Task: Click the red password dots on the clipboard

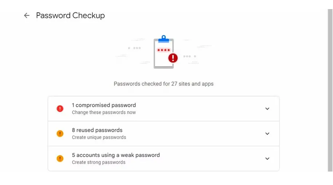Action: point(163,50)
